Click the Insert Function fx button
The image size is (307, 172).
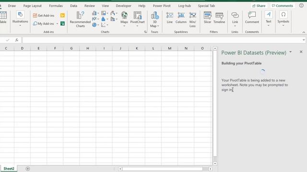pyautogui.click(x=17, y=40)
